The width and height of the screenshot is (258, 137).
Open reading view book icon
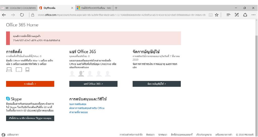[x=210, y=15]
